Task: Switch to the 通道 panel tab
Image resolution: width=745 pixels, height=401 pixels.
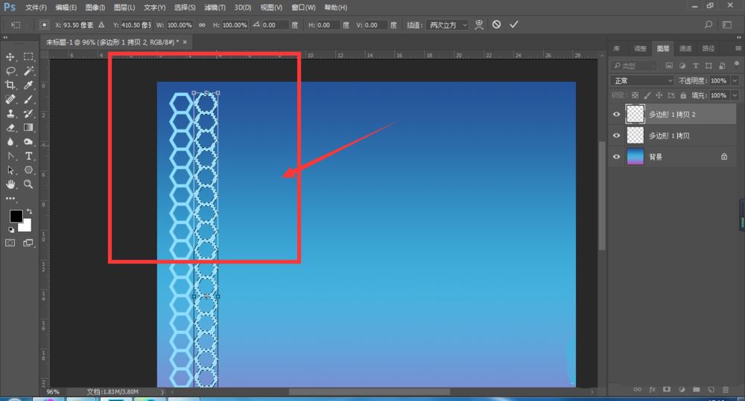Action: click(x=685, y=48)
